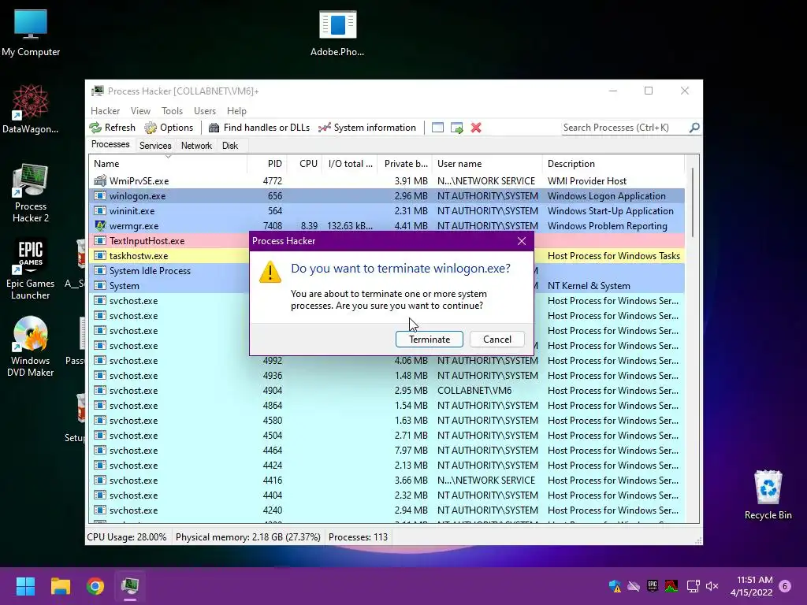Screen dimensions: 807x605
Task: Sort by the I/O total column header
Action: click(x=351, y=164)
